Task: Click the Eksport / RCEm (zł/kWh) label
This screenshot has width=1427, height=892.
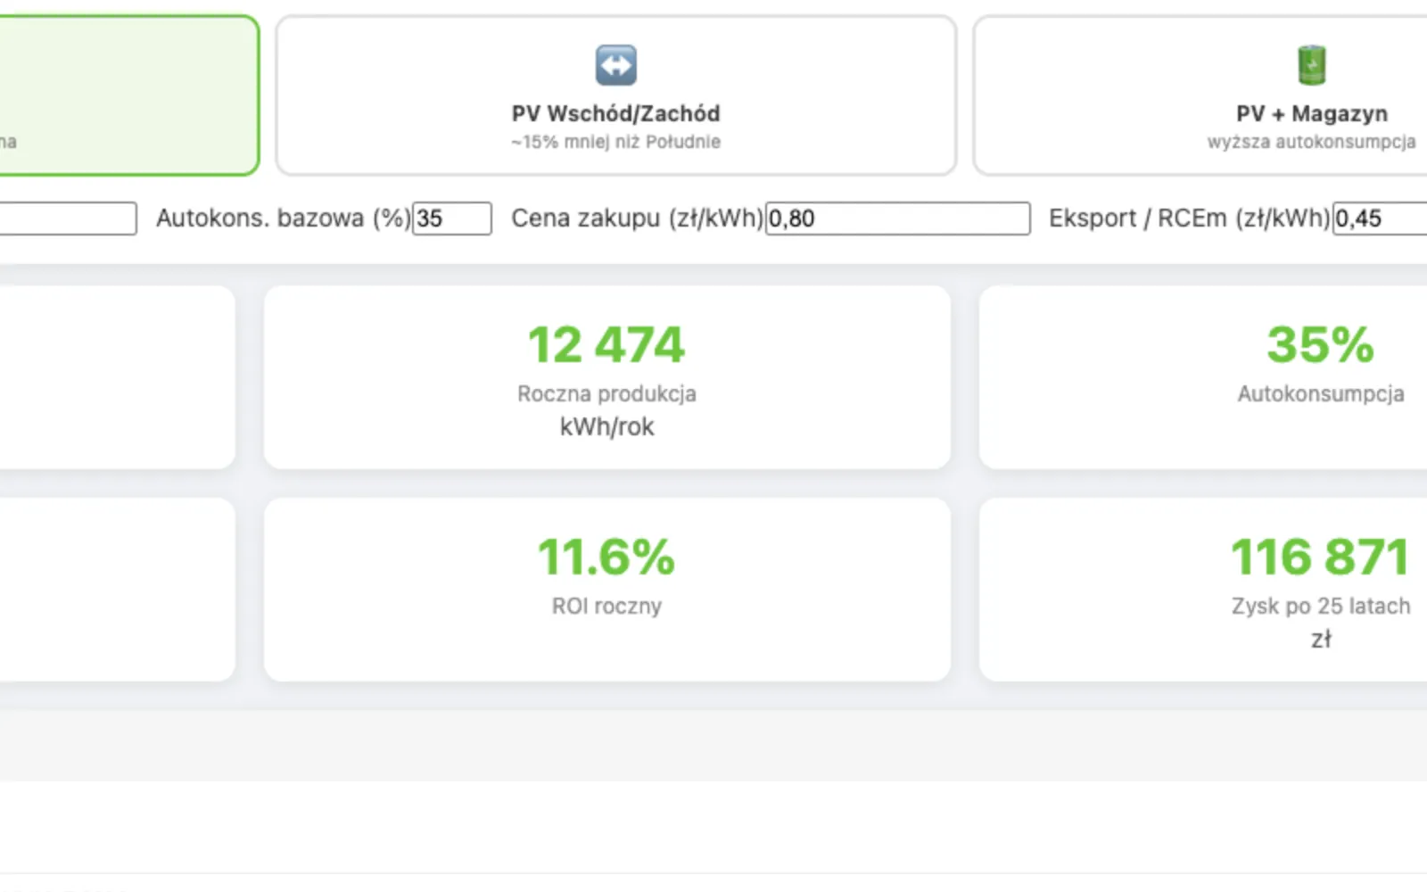Action: pos(1189,219)
